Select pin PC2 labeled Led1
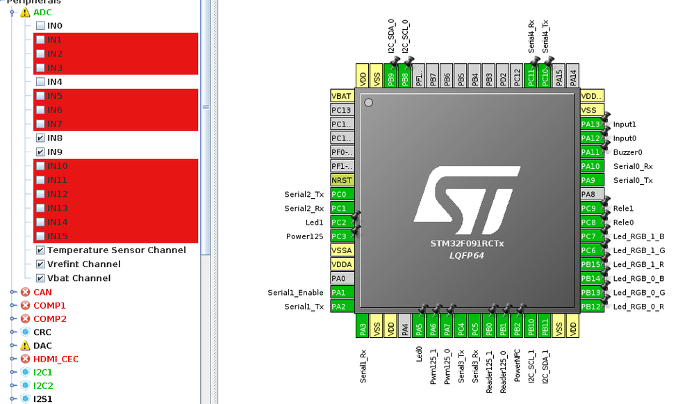694x404 pixels. point(342,223)
